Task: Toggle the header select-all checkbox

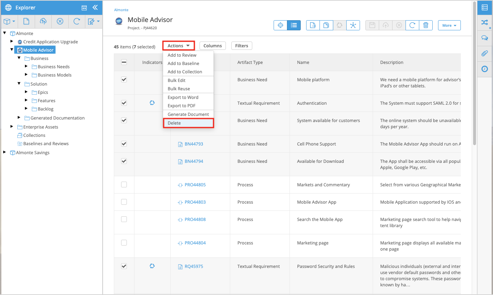Action: (124, 62)
